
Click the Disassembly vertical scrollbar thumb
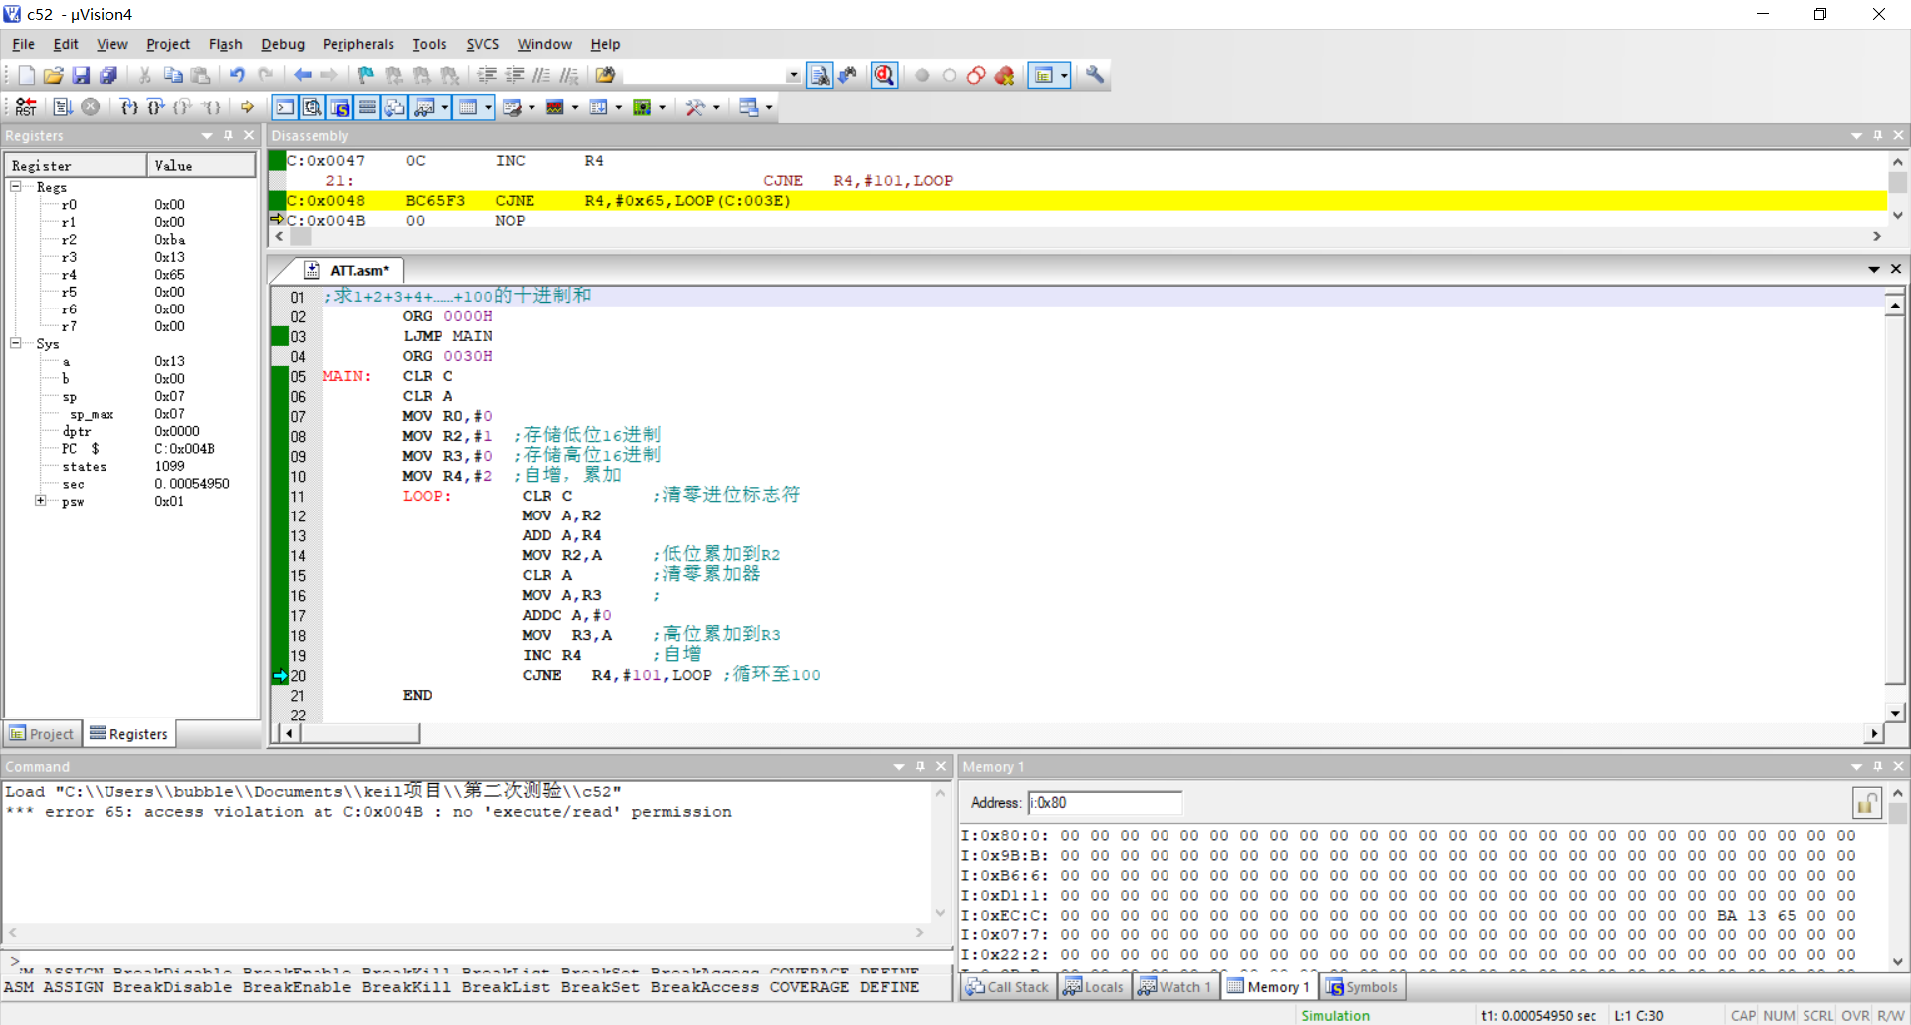coord(1897,182)
